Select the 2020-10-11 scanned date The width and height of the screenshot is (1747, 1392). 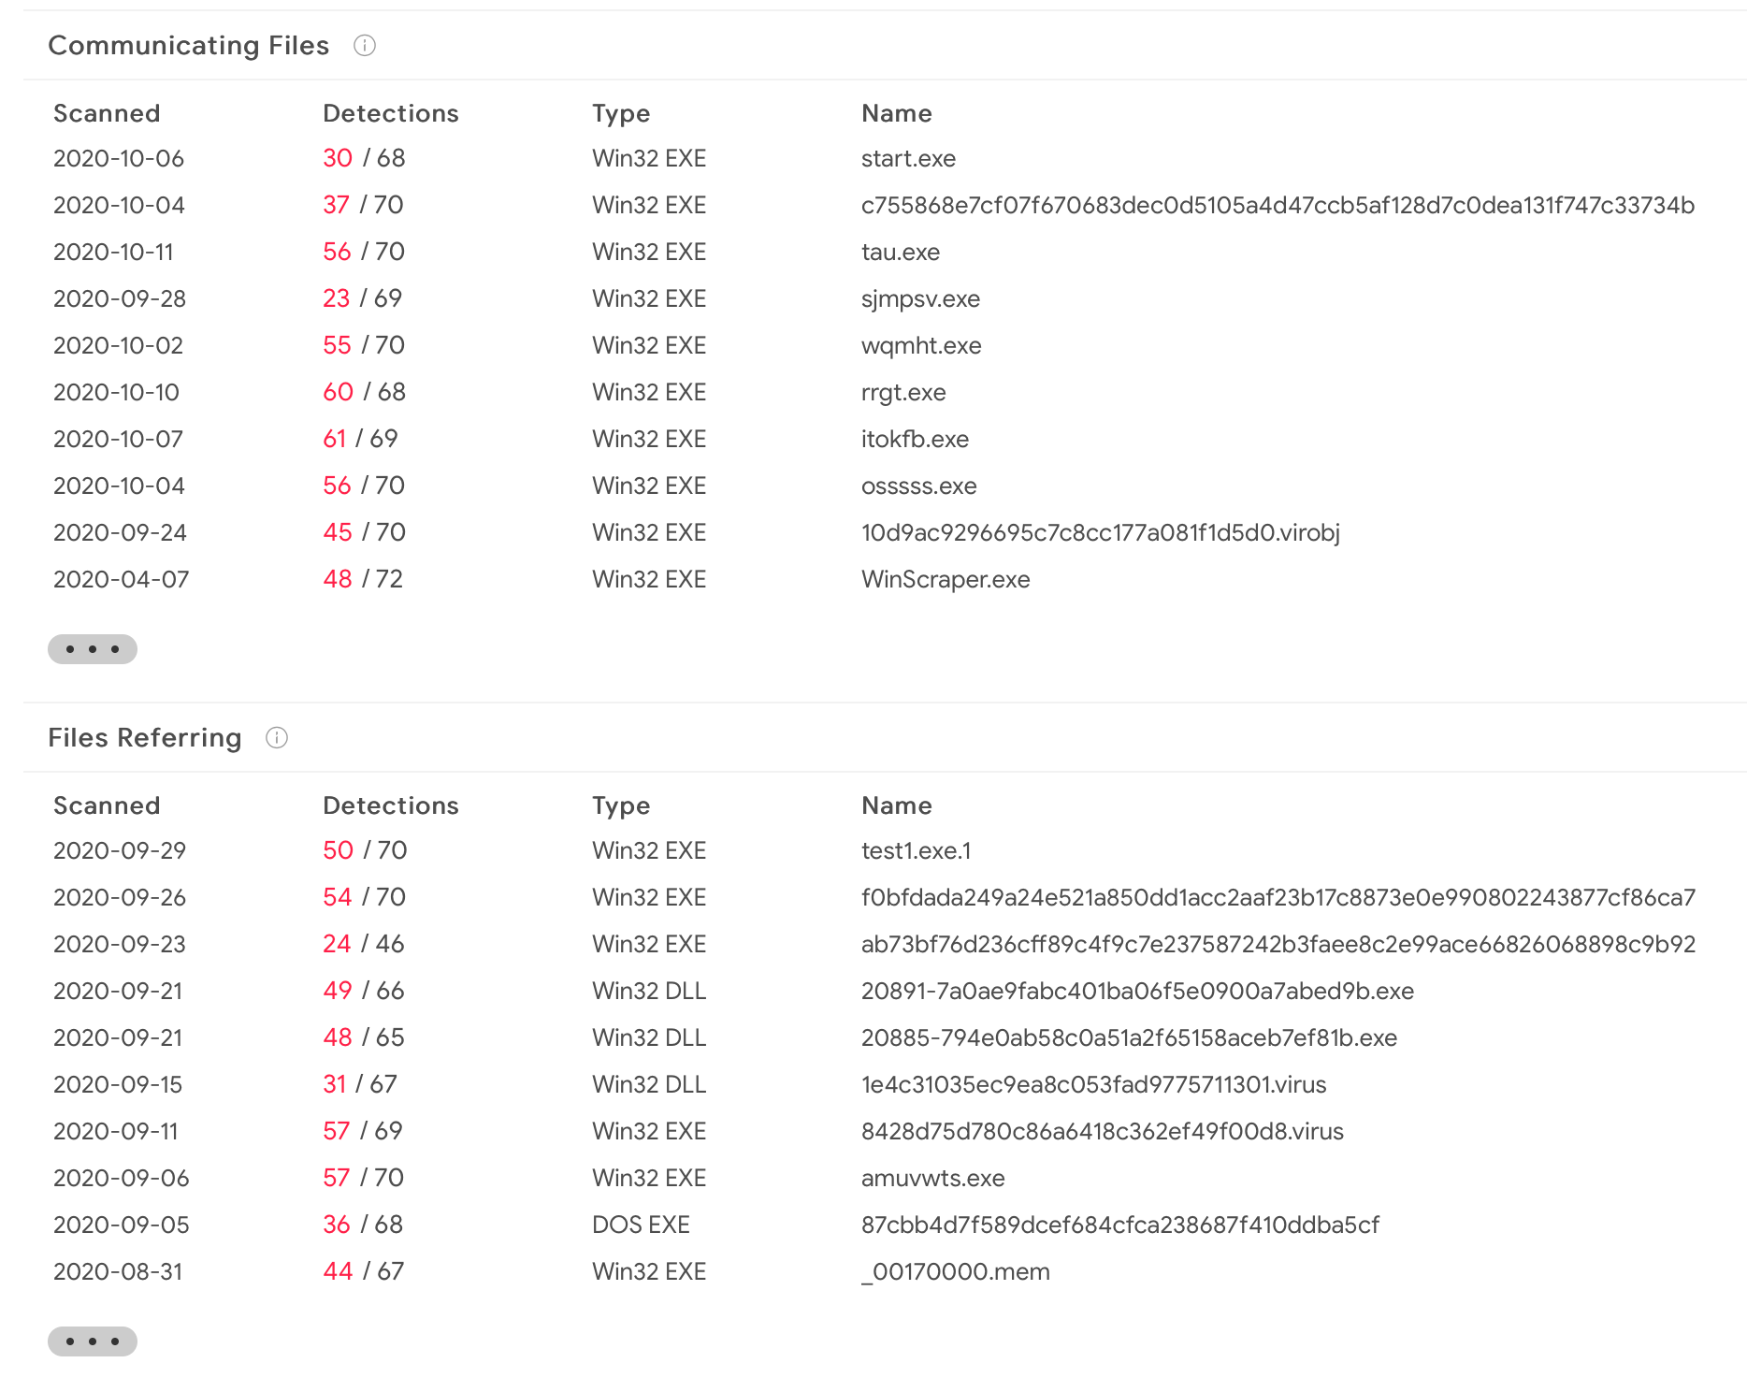coord(113,252)
